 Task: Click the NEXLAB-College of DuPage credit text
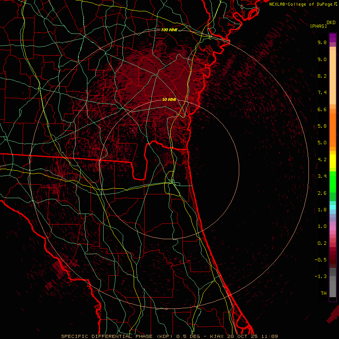[x=301, y=4]
